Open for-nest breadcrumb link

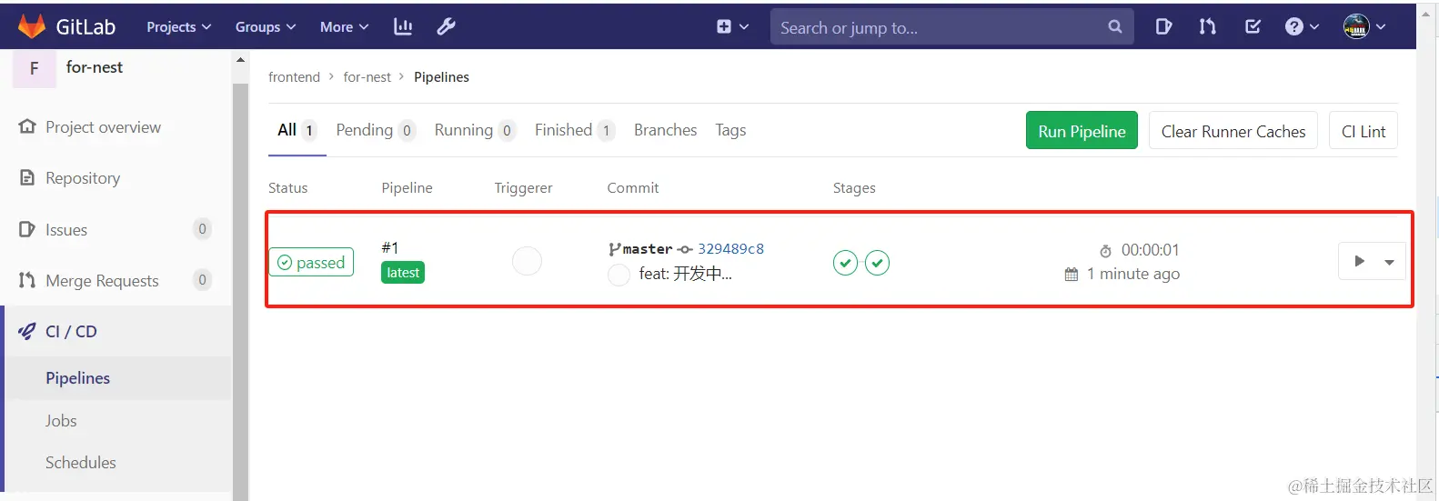pos(367,77)
